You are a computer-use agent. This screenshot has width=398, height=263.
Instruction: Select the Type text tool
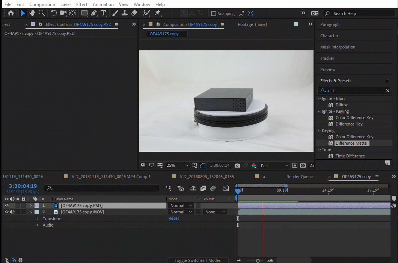point(103,13)
